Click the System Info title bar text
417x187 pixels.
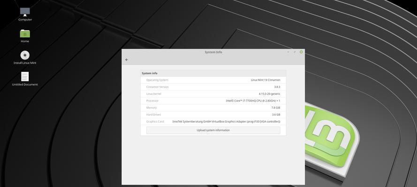pyautogui.click(x=213, y=52)
